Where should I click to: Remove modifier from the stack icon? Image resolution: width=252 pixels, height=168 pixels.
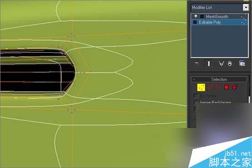pos(230,64)
